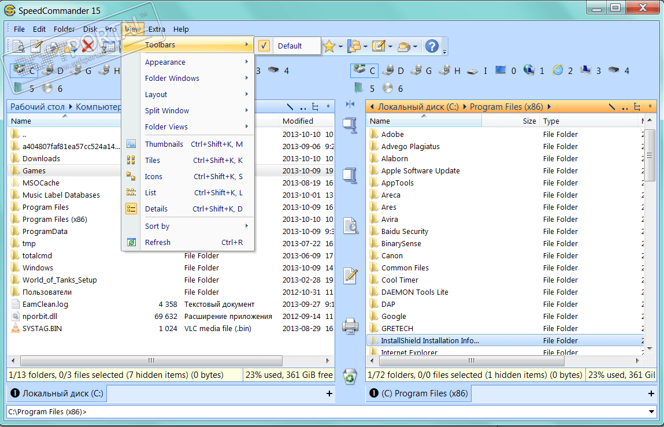Click the file search icon in middle bar
664x427 pixels.
tap(350, 226)
